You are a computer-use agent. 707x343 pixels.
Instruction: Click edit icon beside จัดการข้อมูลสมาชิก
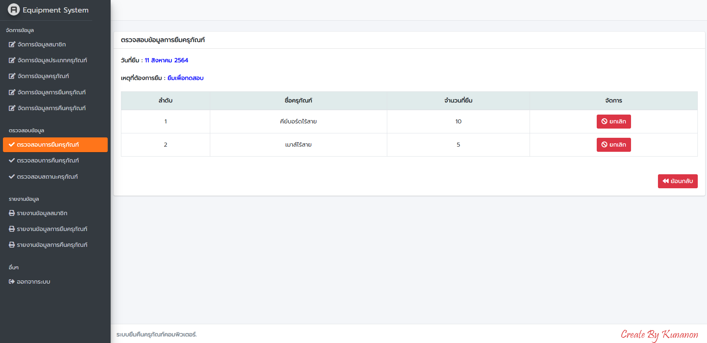[12, 45]
